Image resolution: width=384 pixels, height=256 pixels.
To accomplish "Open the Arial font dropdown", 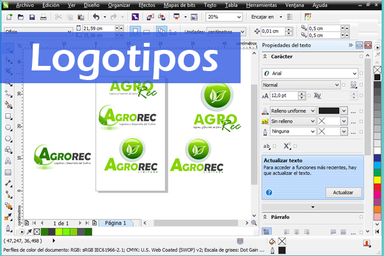I will click(x=355, y=73).
